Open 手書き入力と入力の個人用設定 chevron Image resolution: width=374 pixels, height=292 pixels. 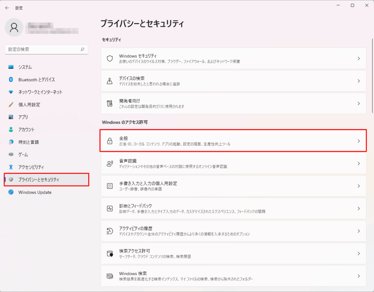359,186
